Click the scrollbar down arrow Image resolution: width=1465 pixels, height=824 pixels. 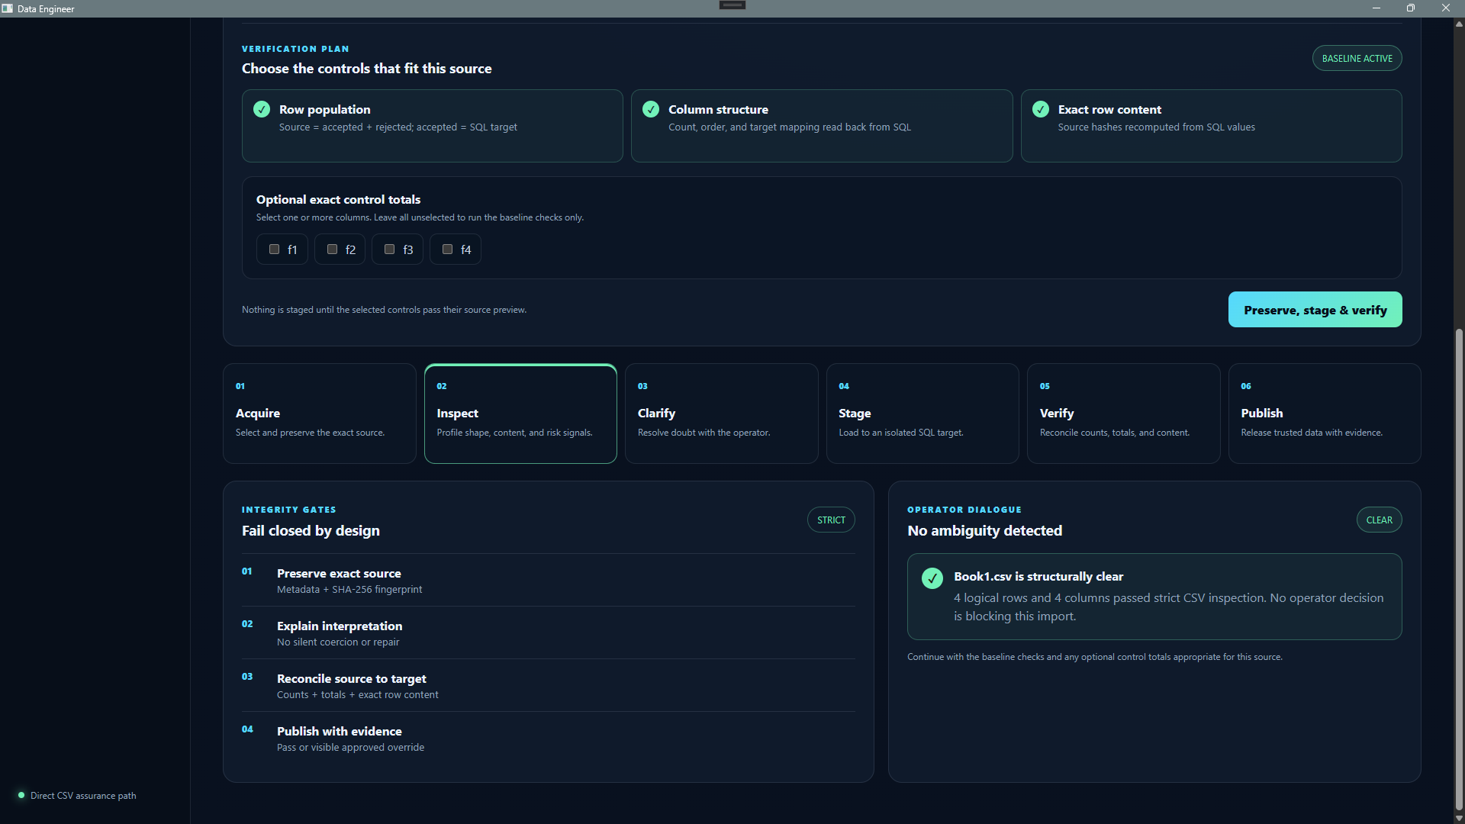pos(1459,818)
